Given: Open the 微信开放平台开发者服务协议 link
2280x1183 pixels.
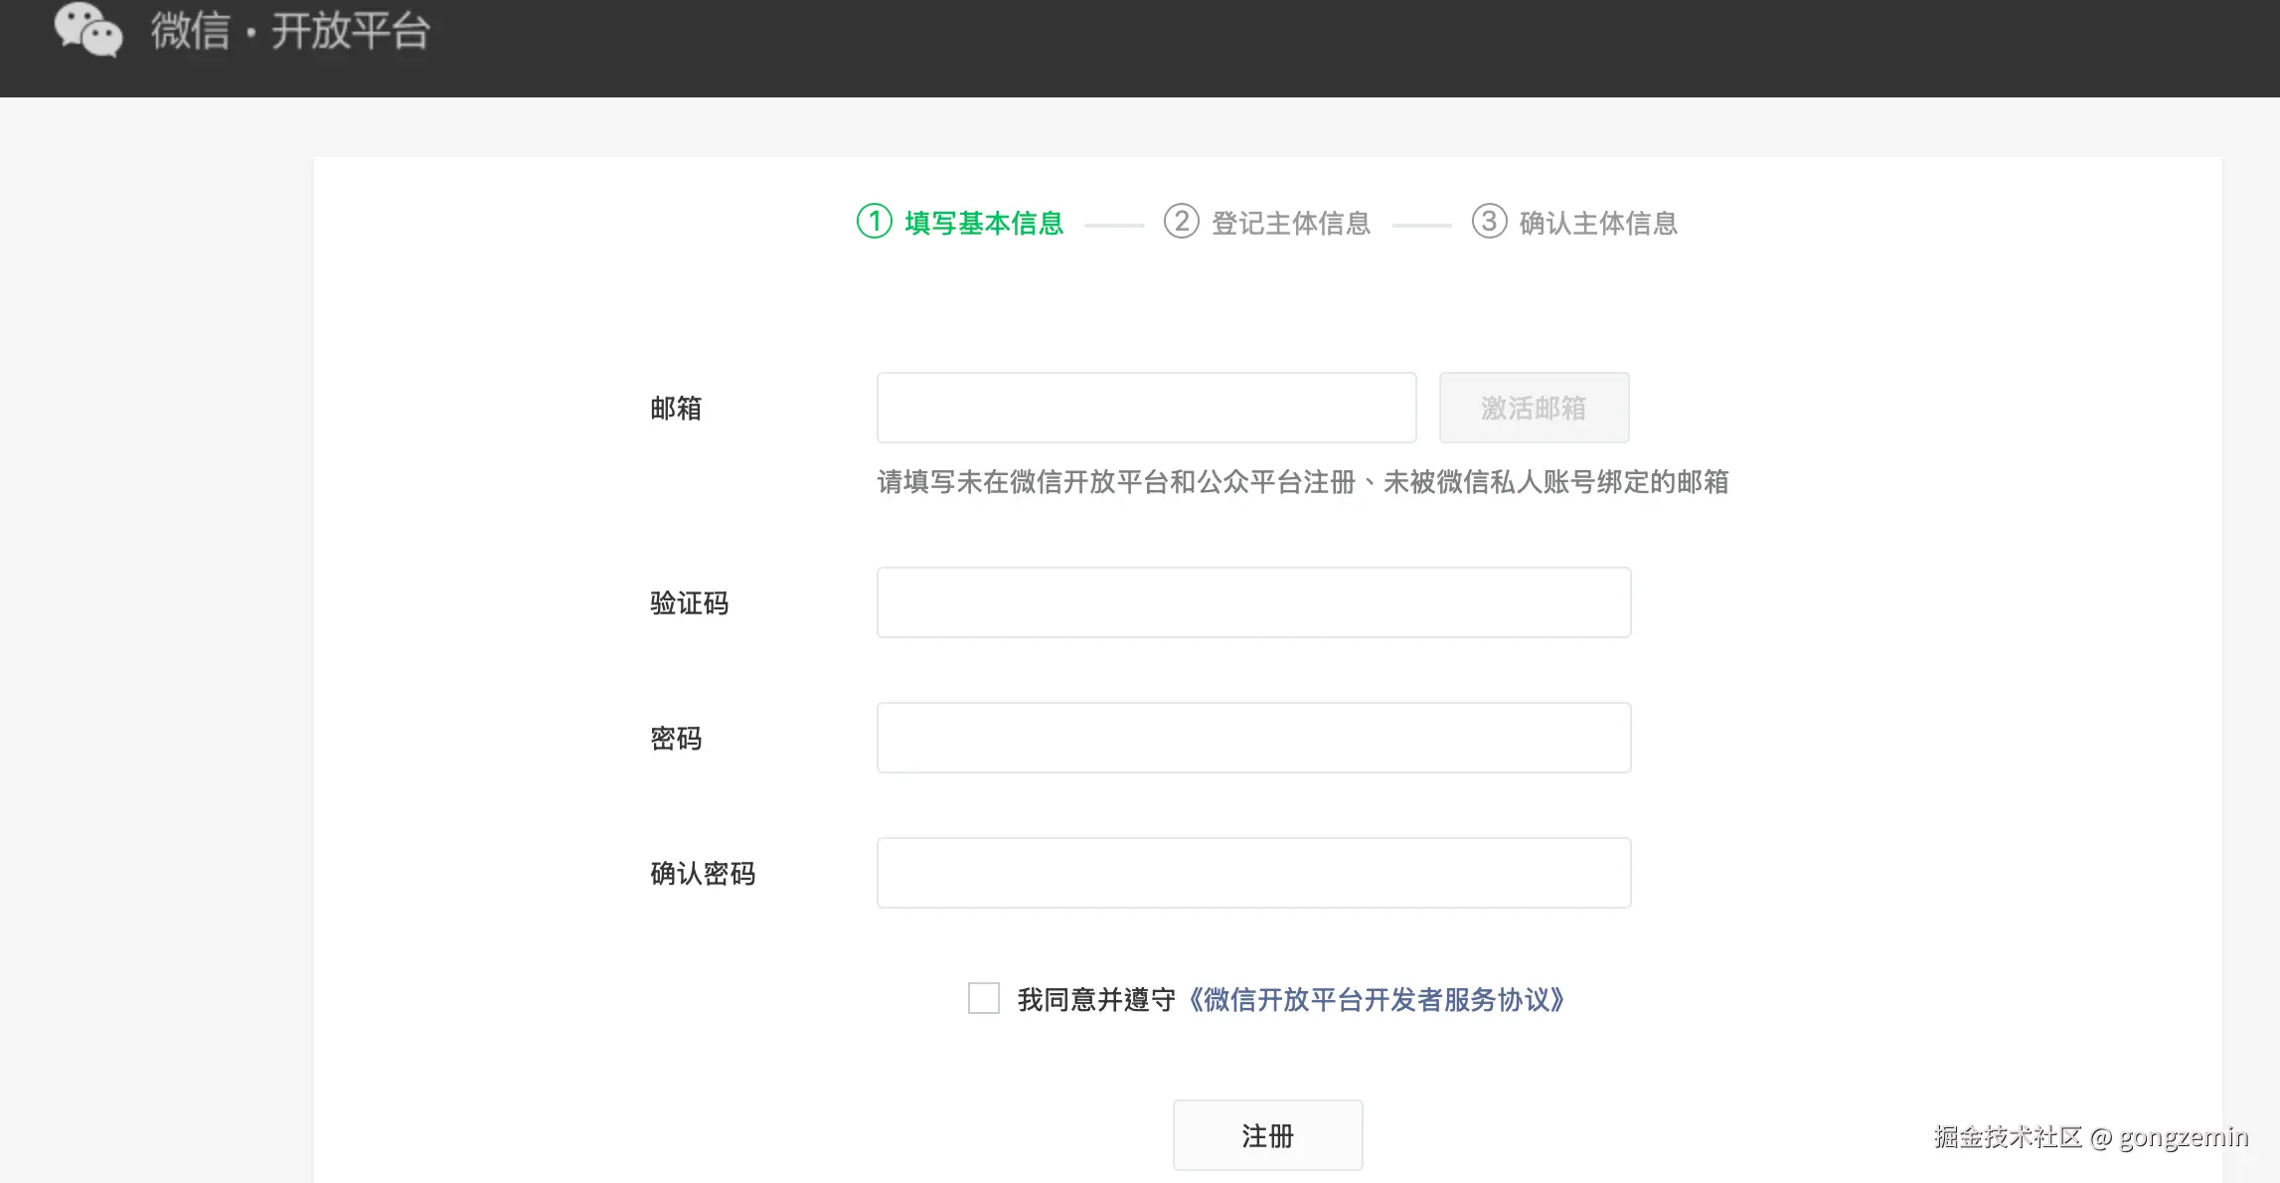Looking at the screenshot, I should pos(1377,999).
